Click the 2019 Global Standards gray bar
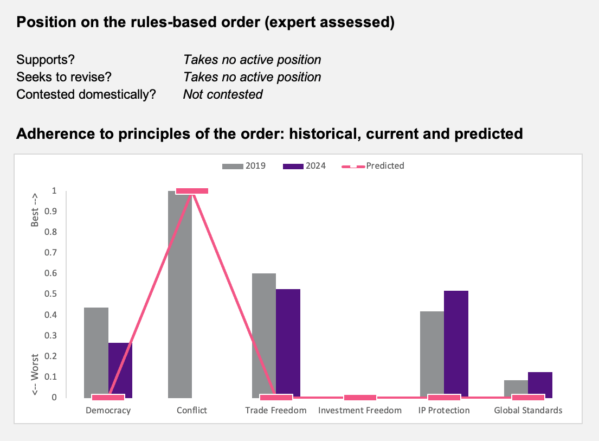The image size is (599, 441). pyautogui.click(x=516, y=389)
